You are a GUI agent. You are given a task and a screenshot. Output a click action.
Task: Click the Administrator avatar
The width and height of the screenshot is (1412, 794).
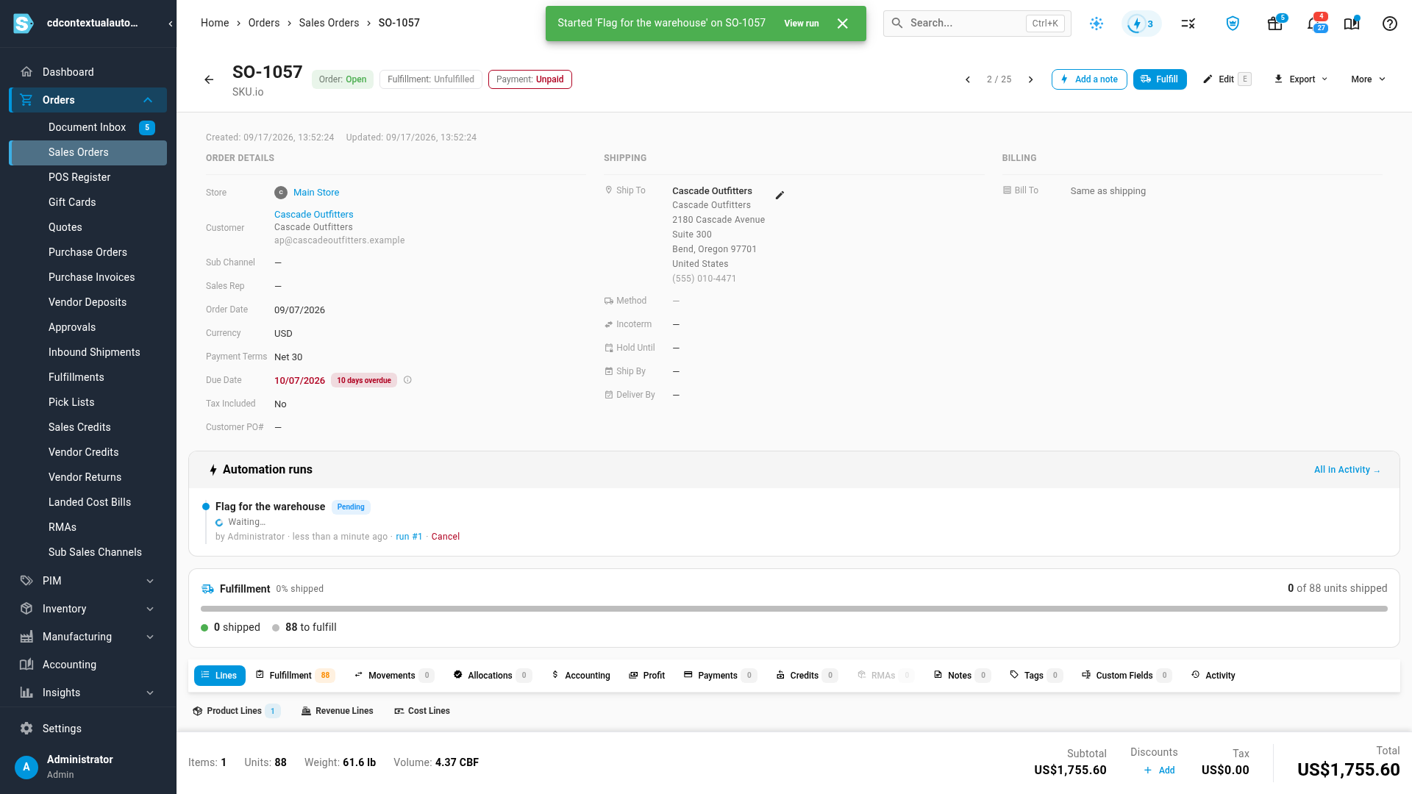[x=26, y=768]
